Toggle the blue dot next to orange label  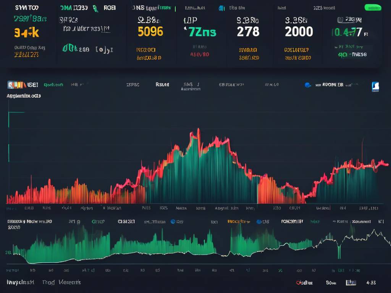(x=259, y=222)
